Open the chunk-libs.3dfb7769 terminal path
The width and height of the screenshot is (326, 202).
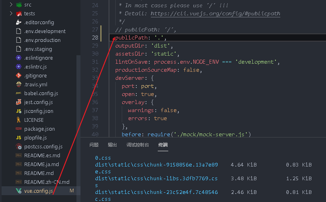tap(157, 178)
